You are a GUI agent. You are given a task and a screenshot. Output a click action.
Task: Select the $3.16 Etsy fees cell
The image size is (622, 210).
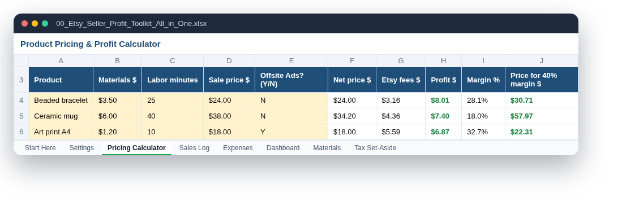click(x=401, y=100)
